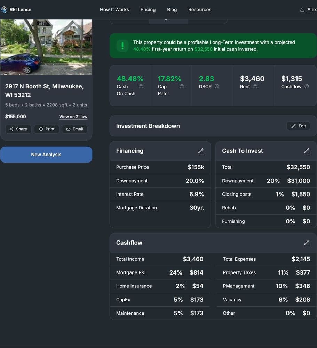Edit the Financing section using its pencil icon

tap(201, 151)
